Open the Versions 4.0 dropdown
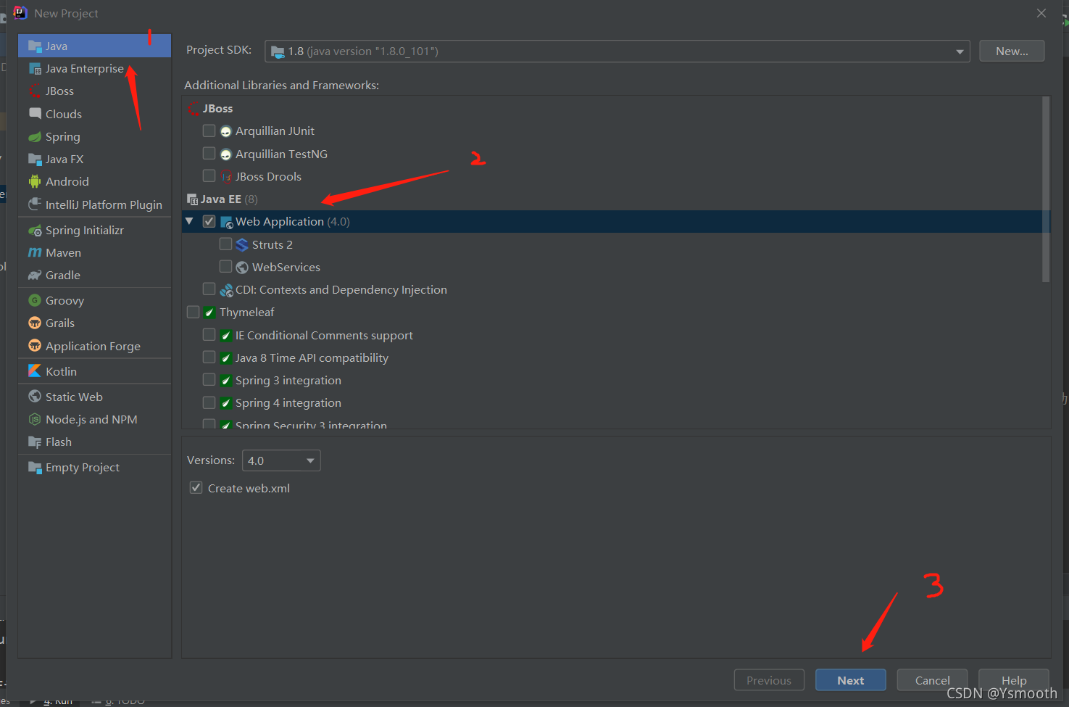This screenshot has width=1069, height=707. (281, 460)
